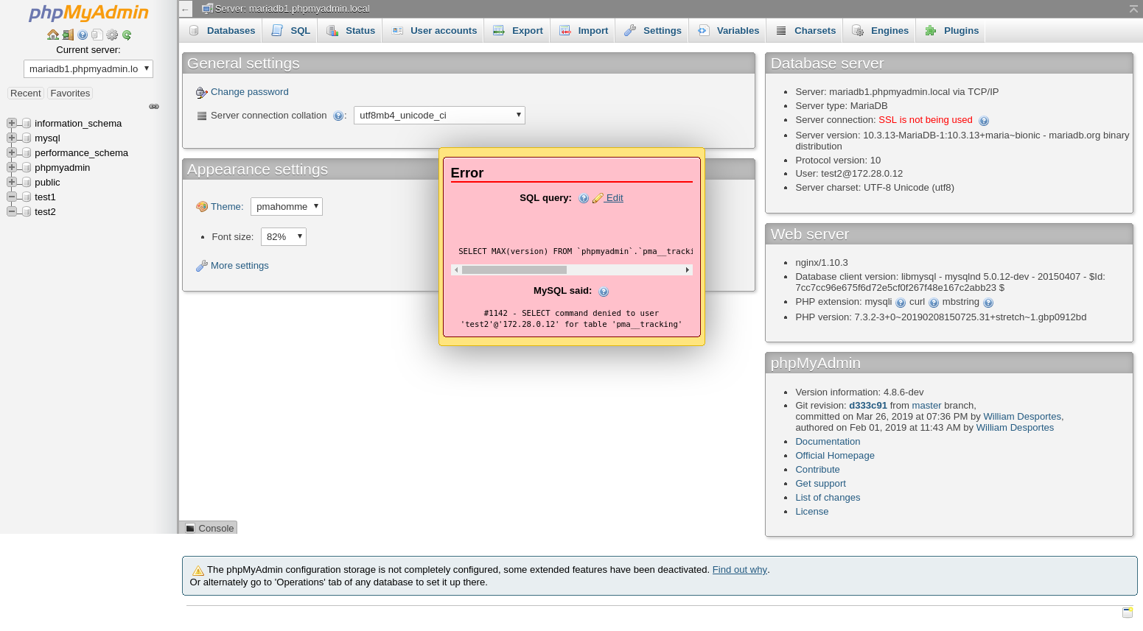Screen dimensions: 1143x631
Task: Collapse the test1 database tree node
Action: point(12,197)
